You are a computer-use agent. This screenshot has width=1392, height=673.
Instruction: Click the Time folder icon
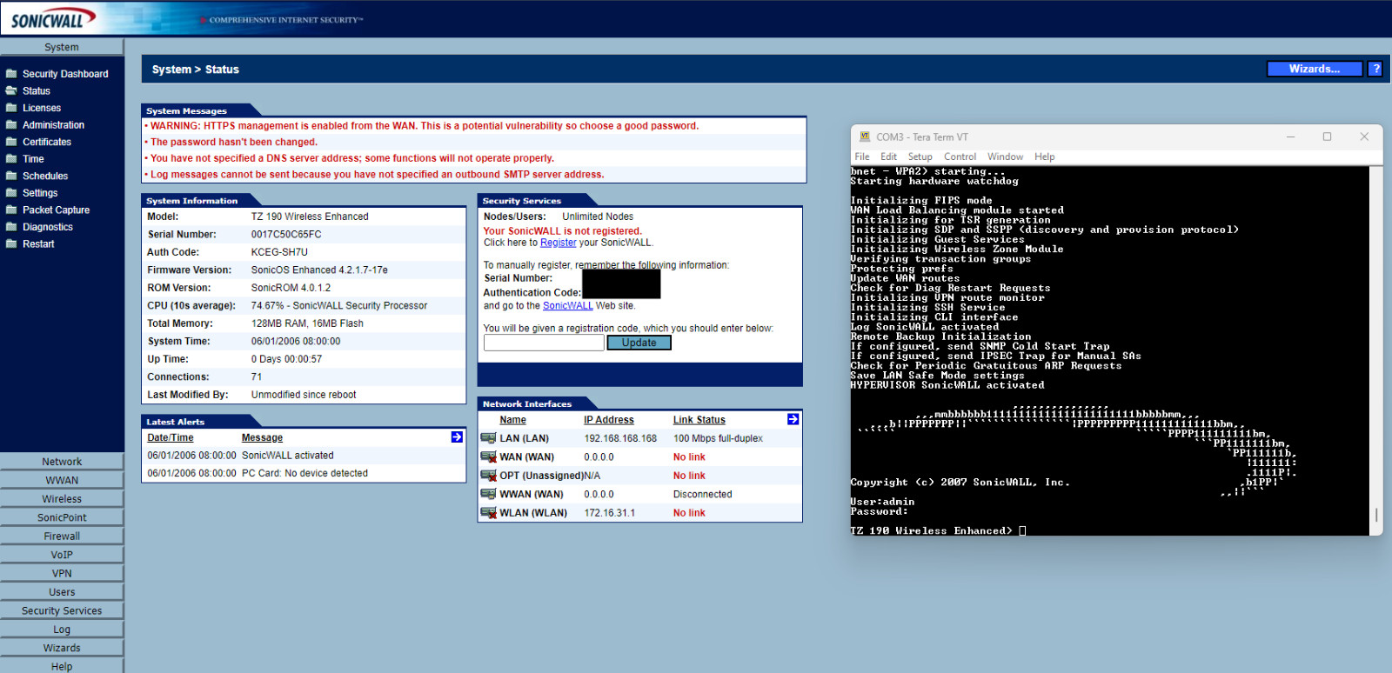pos(11,158)
